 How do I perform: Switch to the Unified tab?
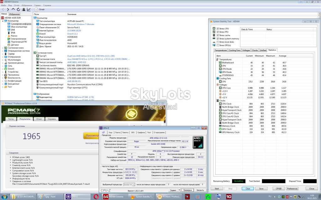click(263, 50)
